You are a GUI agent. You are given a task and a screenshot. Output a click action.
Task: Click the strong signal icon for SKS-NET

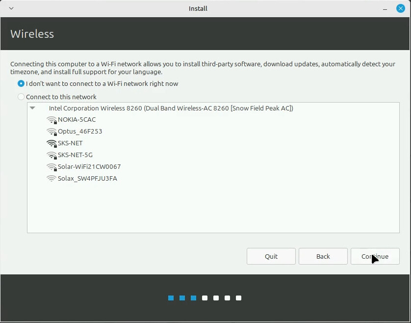coord(51,143)
